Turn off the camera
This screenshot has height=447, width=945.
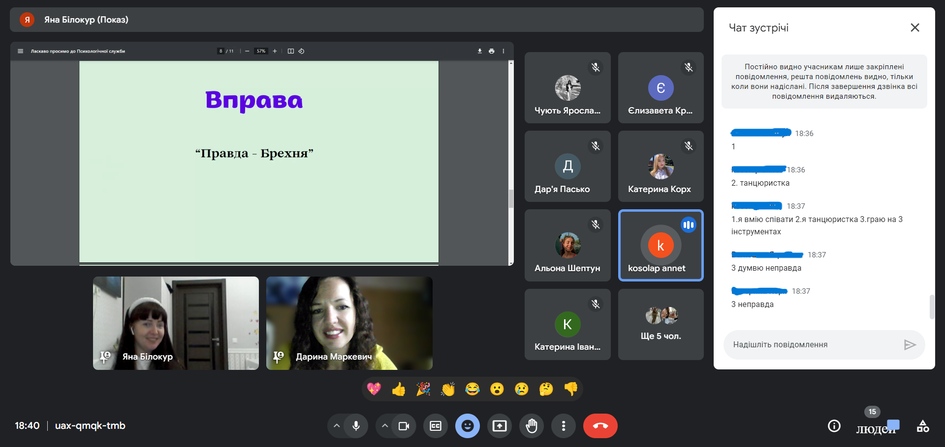(x=404, y=426)
